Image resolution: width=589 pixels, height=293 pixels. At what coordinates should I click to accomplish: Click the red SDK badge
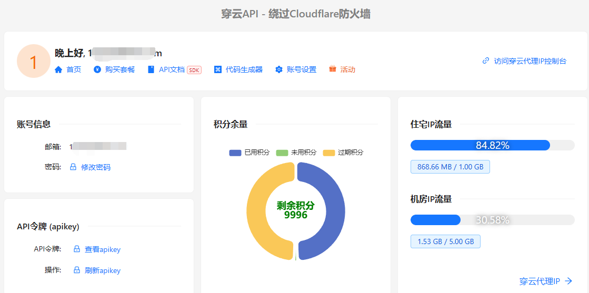[194, 70]
